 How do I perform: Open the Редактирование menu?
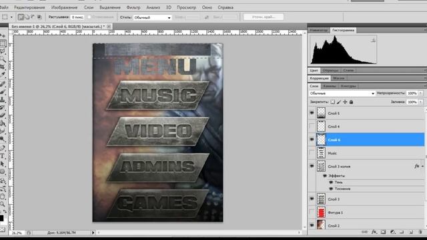[29, 7]
